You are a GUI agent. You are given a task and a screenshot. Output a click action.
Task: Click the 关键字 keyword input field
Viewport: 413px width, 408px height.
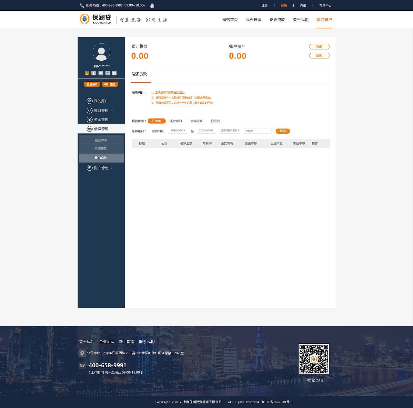pos(257,131)
